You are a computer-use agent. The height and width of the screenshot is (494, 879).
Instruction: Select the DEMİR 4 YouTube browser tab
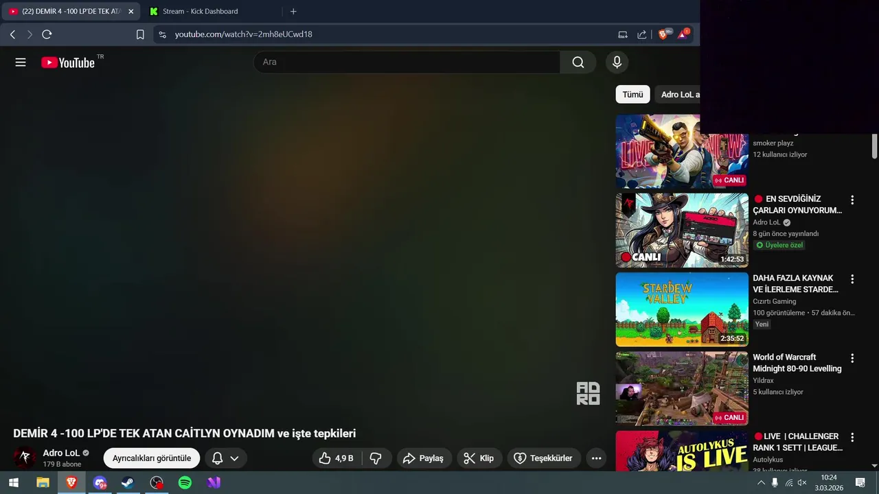point(65,12)
